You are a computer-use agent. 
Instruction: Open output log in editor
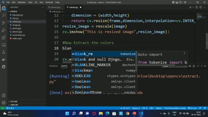198,66
